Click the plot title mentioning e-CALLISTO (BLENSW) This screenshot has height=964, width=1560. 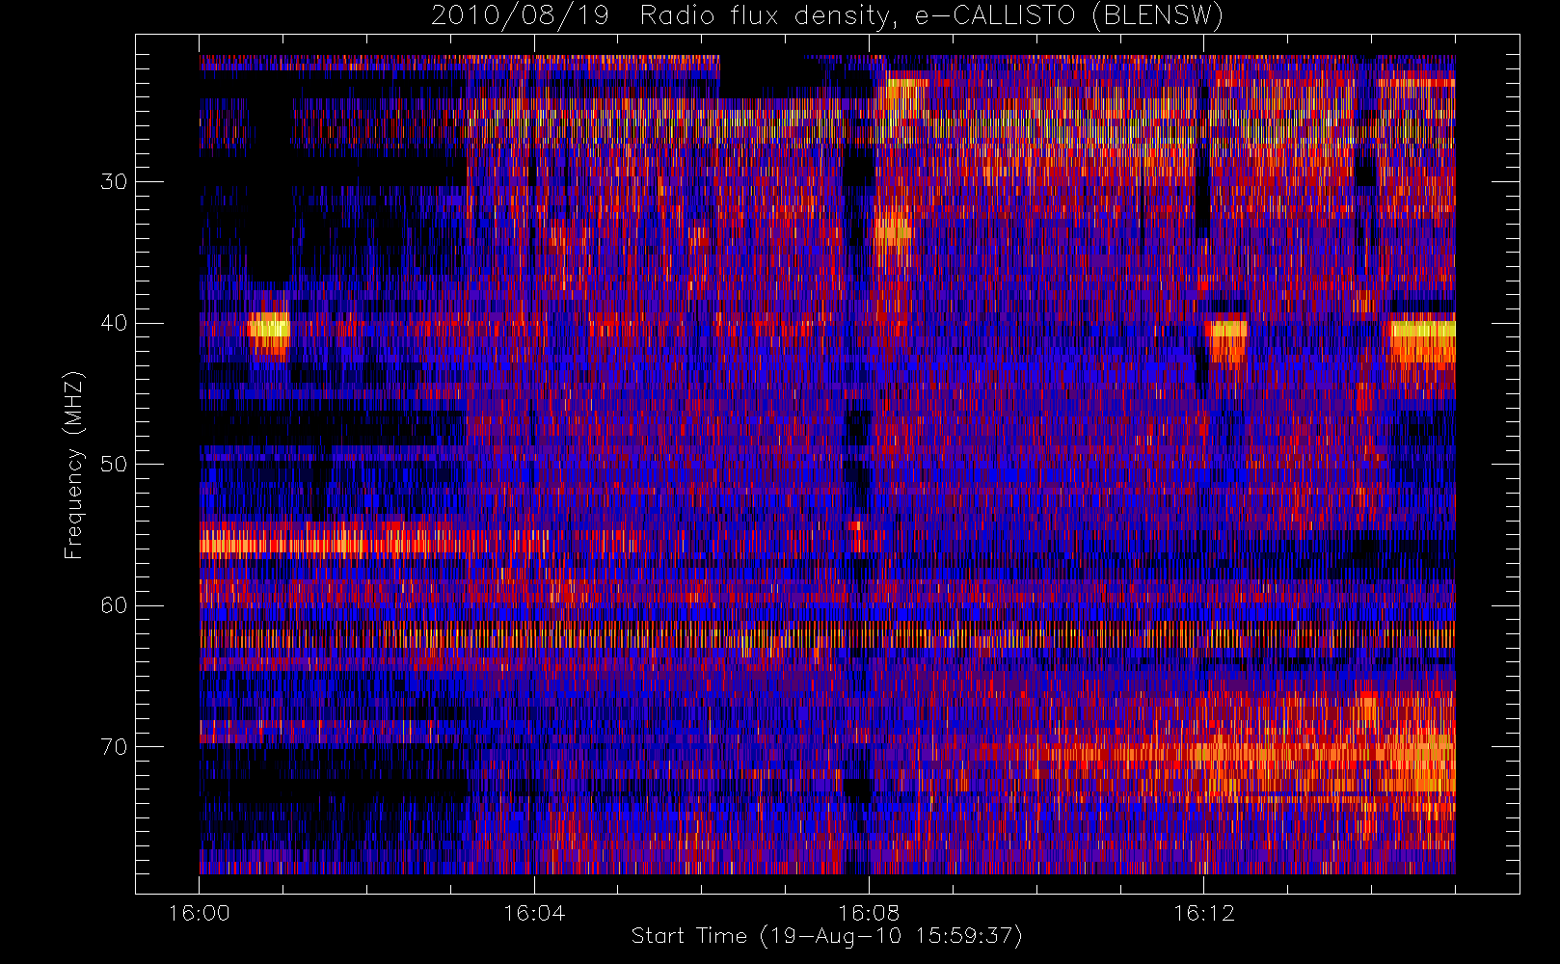pyautogui.click(x=827, y=15)
